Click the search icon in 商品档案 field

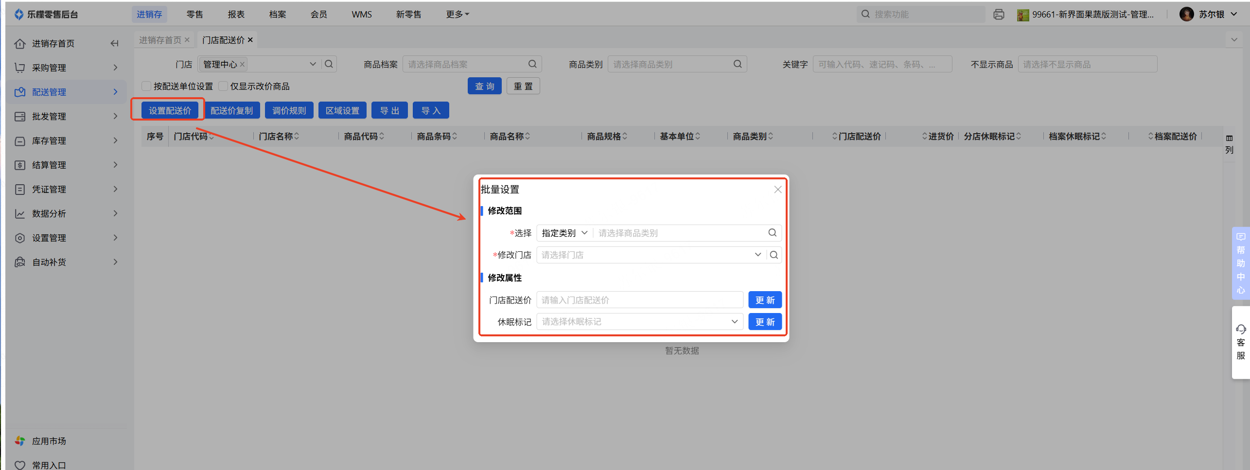tap(532, 64)
